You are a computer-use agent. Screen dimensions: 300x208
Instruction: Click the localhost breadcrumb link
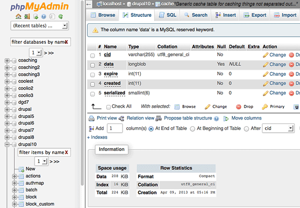[112, 4]
